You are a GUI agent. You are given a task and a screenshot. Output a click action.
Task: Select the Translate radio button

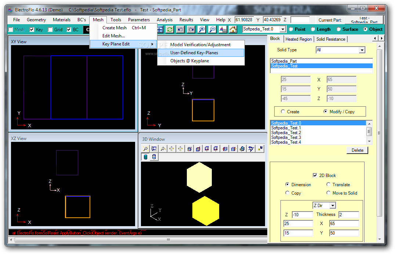click(x=328, y=184)
